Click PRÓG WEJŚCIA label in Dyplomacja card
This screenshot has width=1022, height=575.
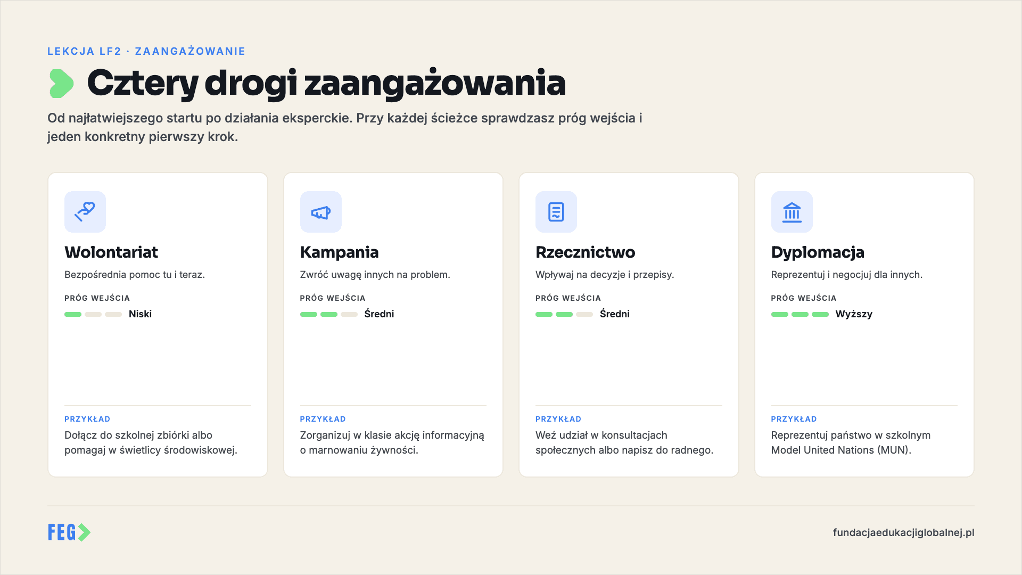tap(804, 298)
